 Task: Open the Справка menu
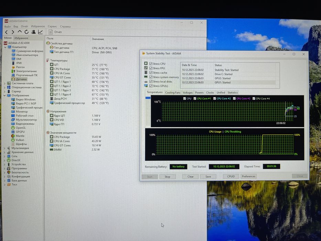pyautogui.click(x=65, y=27)
